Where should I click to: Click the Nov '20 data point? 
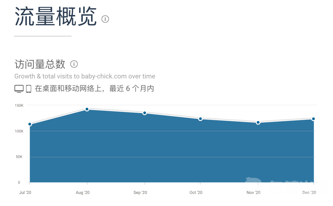click(258, 122)
